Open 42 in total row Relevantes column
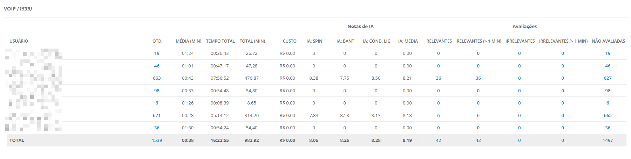 pyautogui.click(x=438, y=140)
